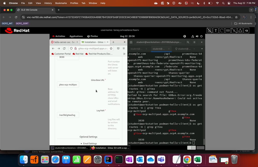Viewport: 258px width, 167px height.
Task: Show more bookmarks with chevron overflow
Action: pos(124,54)
